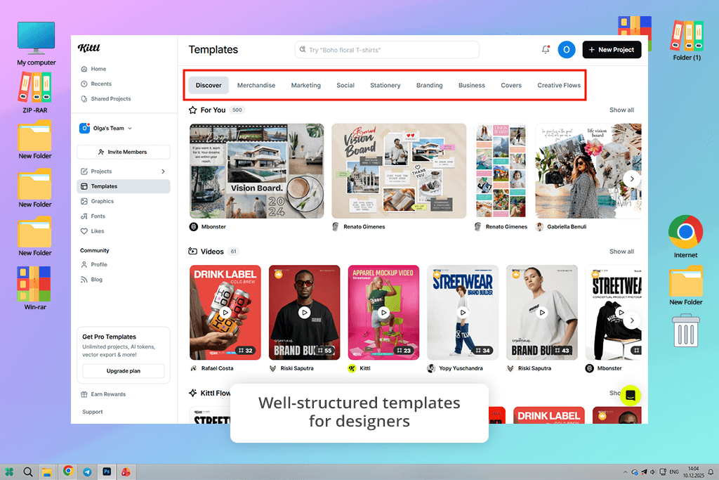Viewport: 719px width, 480px height.
Task: Switch to the Discover tab
Action: tap(209, 85)
